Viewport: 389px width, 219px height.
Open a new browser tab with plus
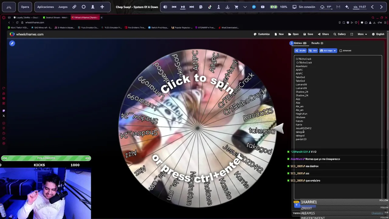click(102, 18)
